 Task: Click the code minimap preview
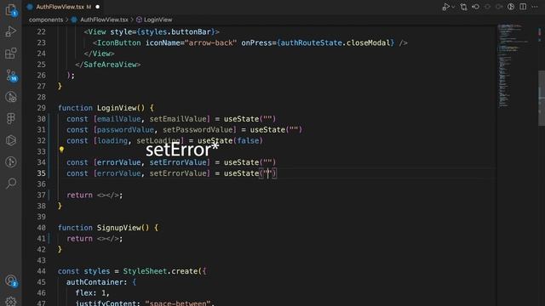(x=513, y=66)
